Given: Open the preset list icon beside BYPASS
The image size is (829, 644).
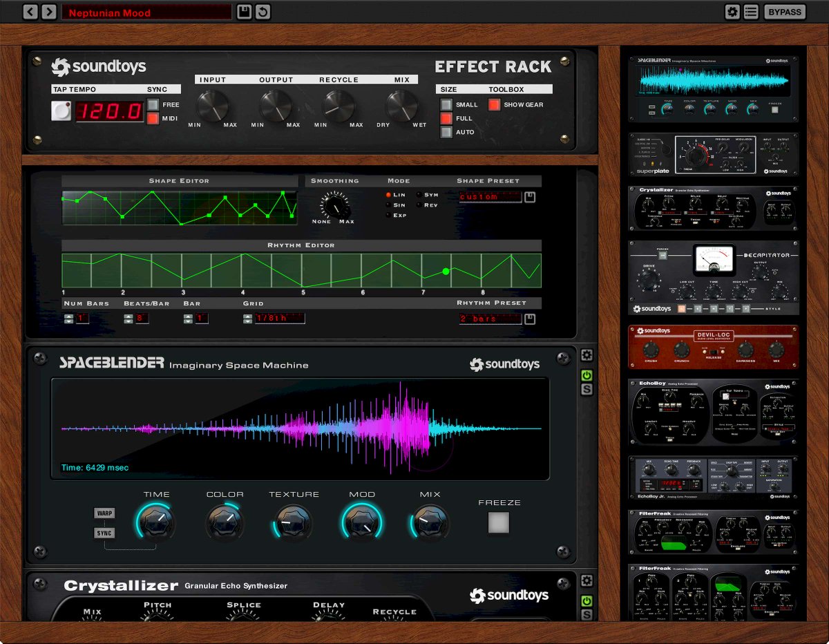Looking at the screenshot, I should coord(751,12).
